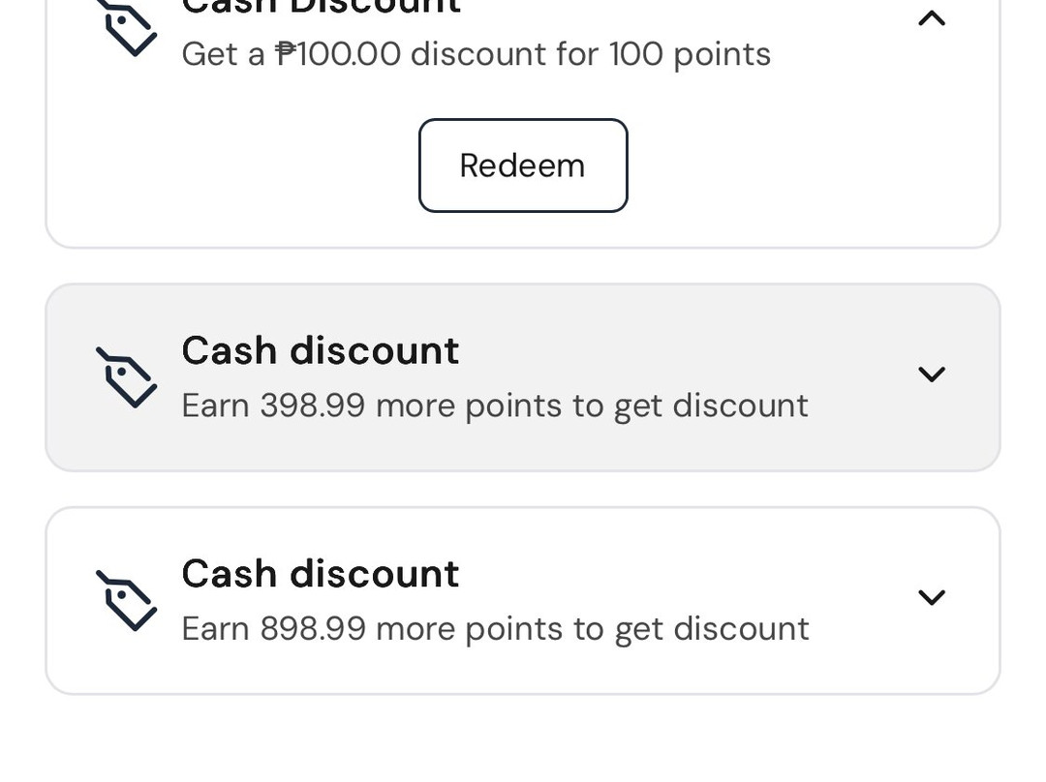Select Cash discount title above 898.99 points text

tap(320, 574)
